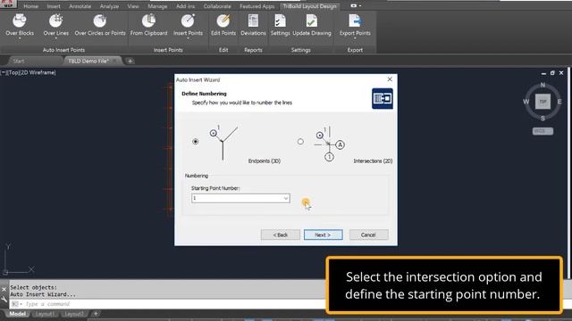Select the TriBuild Layout Design tab

[x=310, y=6]
